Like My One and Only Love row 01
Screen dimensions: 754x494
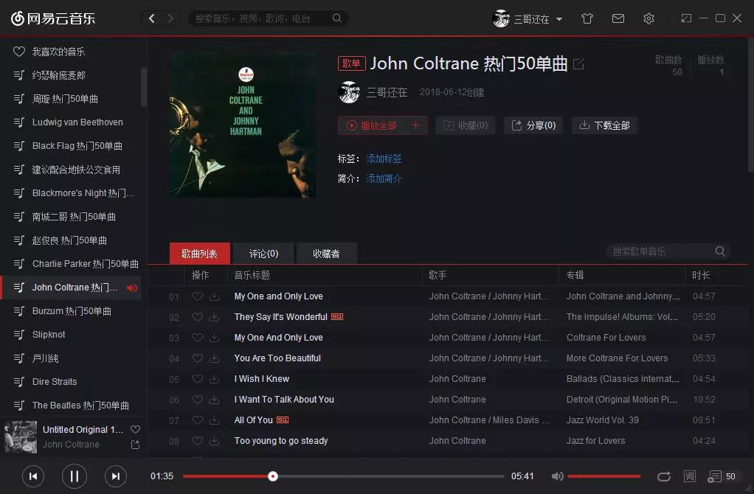198,296
